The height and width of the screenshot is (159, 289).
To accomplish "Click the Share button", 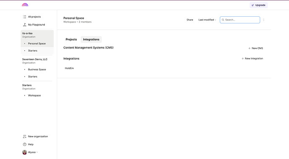I will coord(190,20).
